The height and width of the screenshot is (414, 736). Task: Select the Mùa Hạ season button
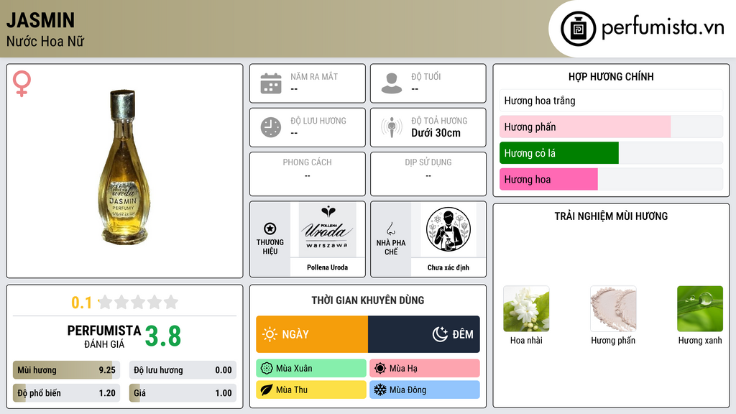click(x=425, y=369)
